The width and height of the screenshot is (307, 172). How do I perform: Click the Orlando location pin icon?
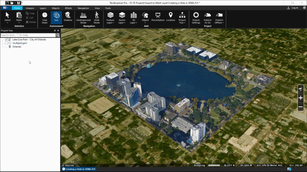click(10, 47)
